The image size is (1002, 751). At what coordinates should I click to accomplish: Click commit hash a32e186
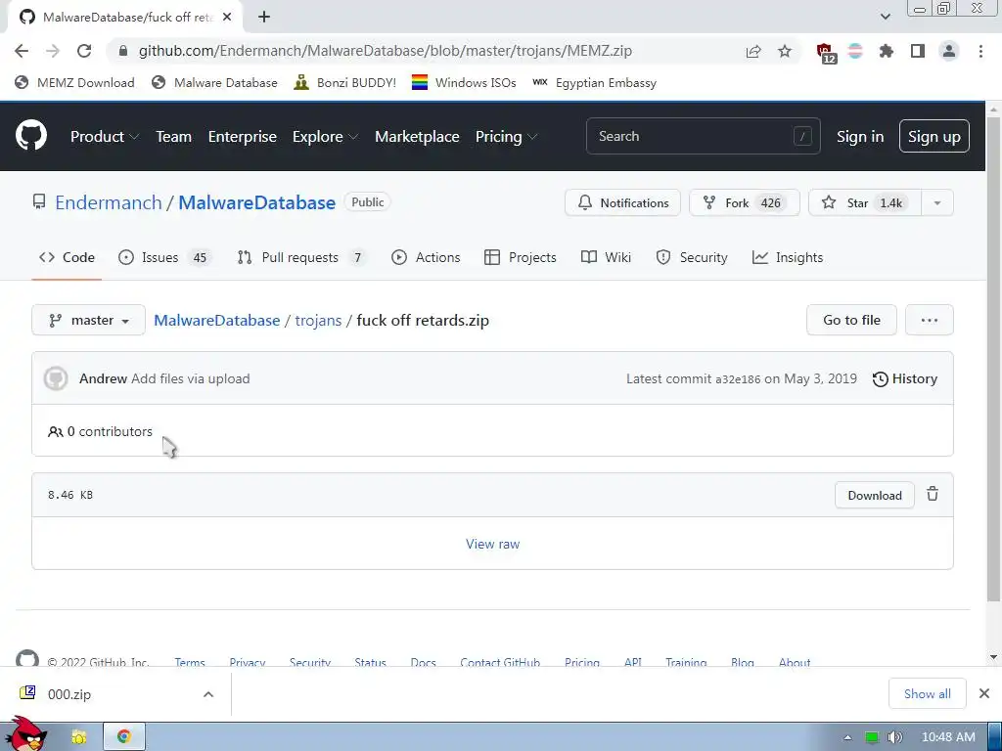pos(738,379)
